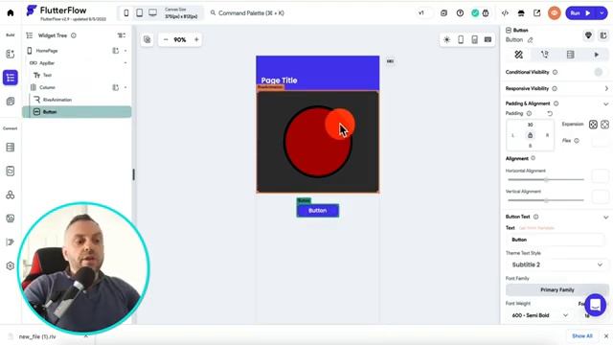Collapse the Column tree row arrow
The image size is (613, 345).
coord(125,87)
